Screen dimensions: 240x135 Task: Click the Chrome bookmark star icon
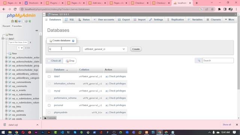(212, 9)
